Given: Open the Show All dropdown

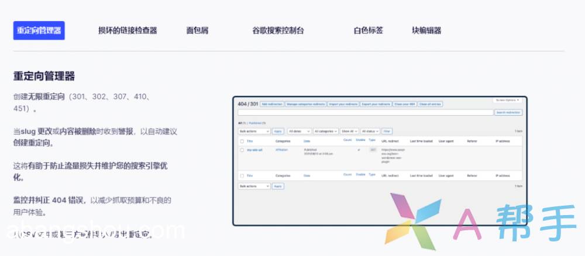Looking at the screenshot, I should tap(349, 132).
